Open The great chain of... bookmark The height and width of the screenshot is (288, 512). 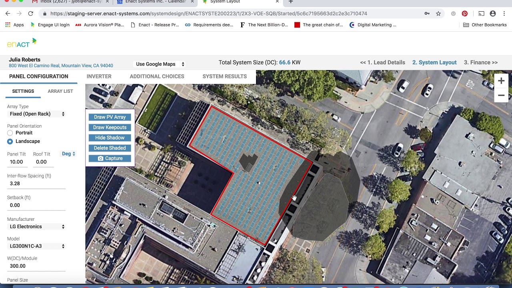319,25
